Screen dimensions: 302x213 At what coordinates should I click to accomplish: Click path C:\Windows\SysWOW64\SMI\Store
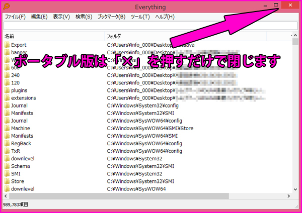150,128
